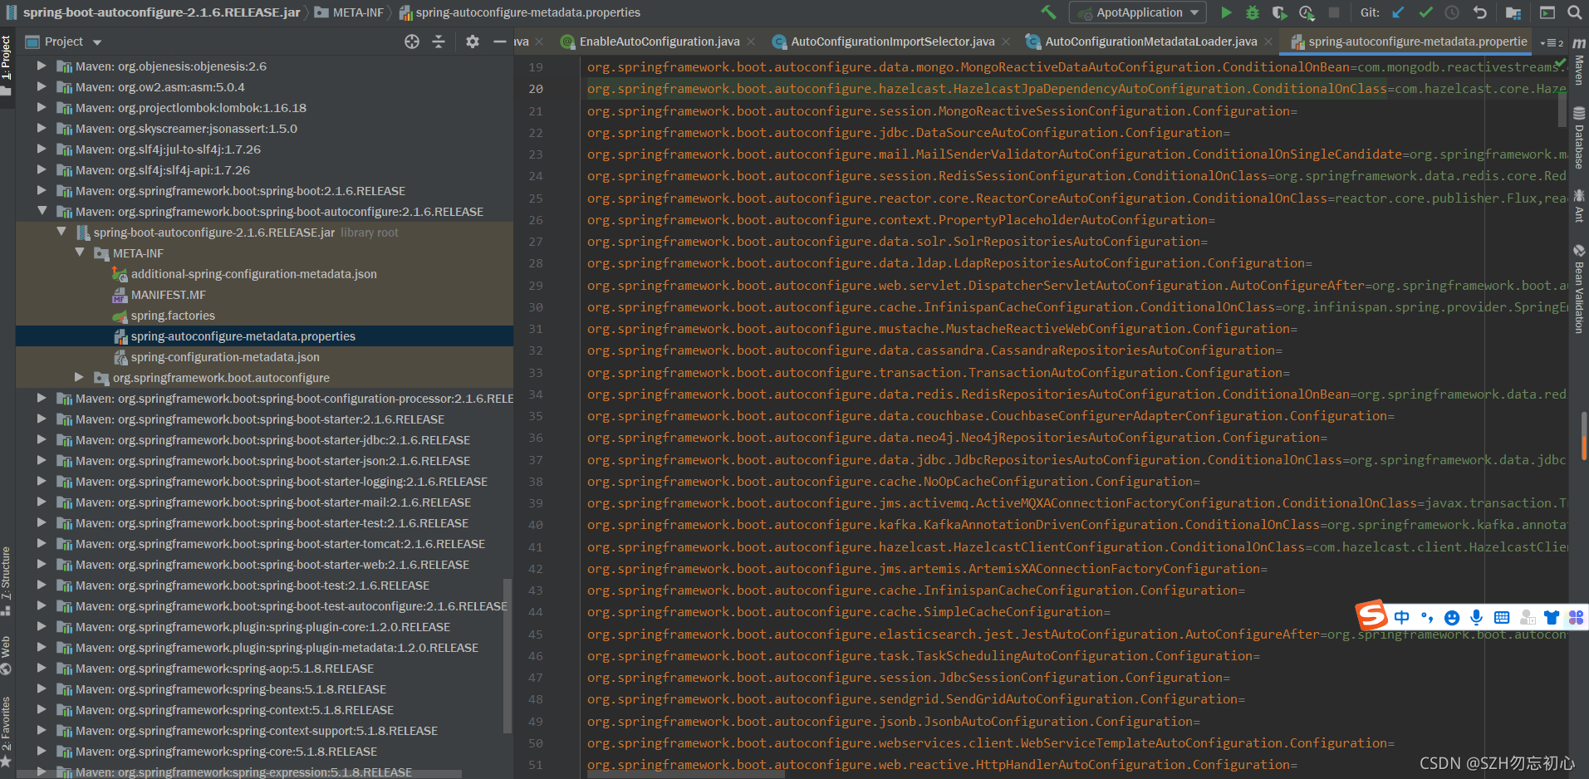The height and width of the screenshot is (779, 1589).
Task: Show hidden tabs list dropdown
Action: point(1551,42)
